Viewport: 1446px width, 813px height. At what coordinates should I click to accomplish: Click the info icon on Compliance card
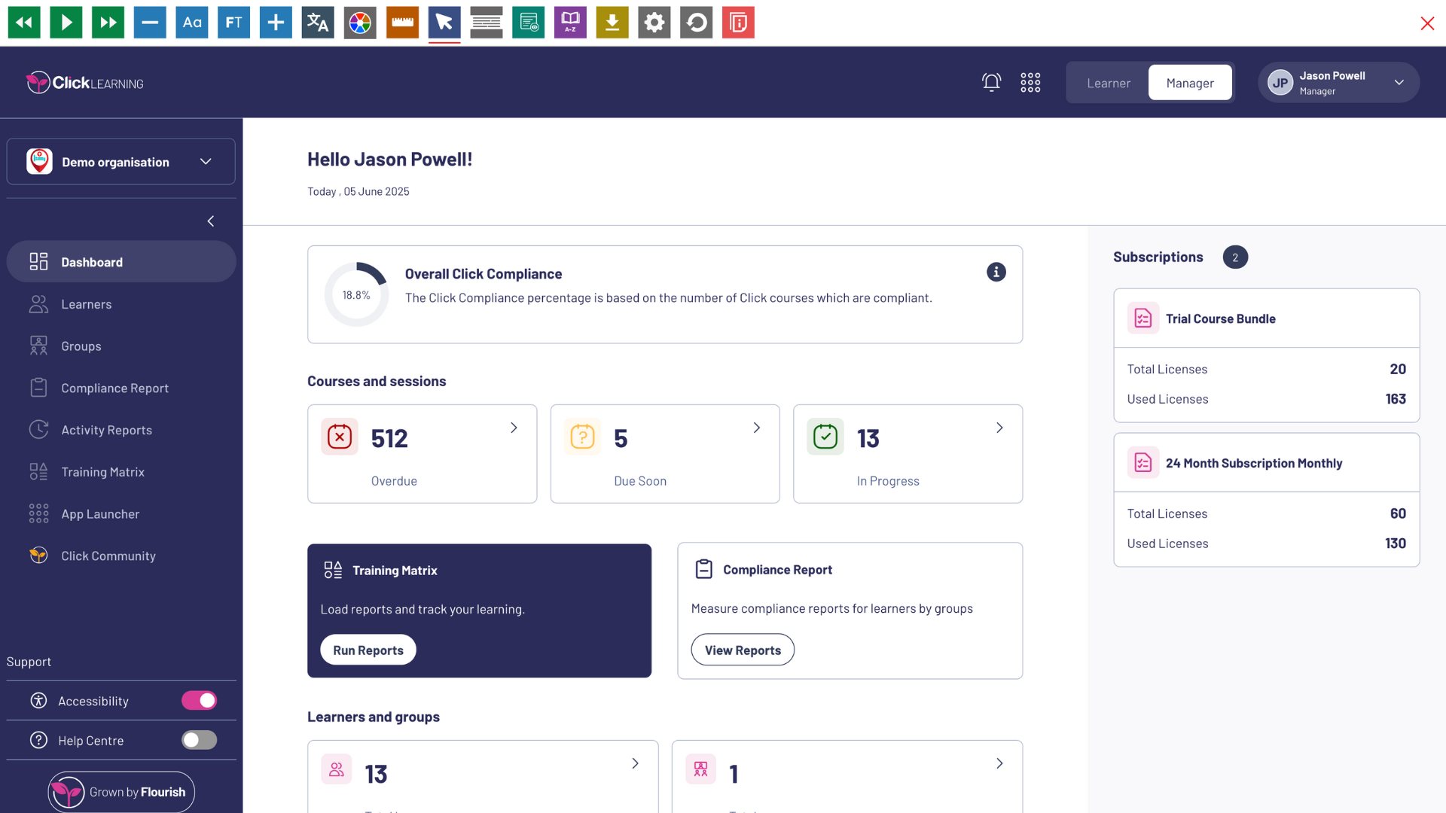tap(996, 273)
